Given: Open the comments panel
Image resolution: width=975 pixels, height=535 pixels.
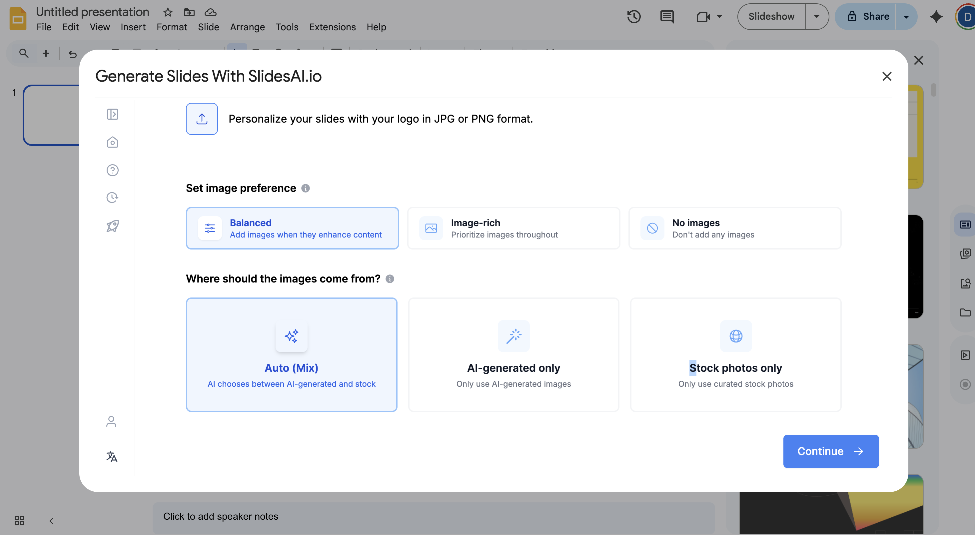Looking at the screenshot, I should [666, 17].
